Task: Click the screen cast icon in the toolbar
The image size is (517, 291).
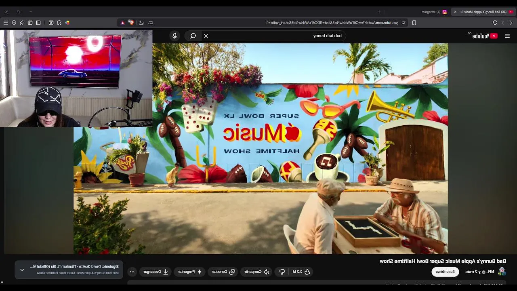Action: [151, 23]
